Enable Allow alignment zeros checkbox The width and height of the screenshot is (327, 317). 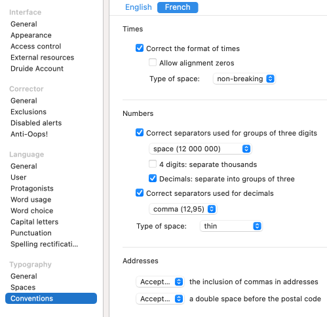click(x=153, y=62)
